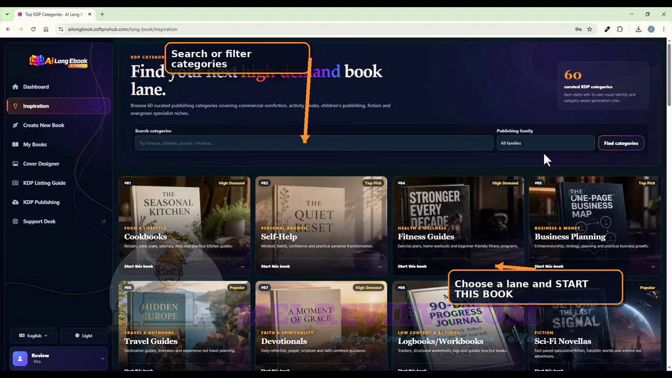672x378 pixels.
Task: Open KDP Listing Guide in sidebar
Action: 58,183
